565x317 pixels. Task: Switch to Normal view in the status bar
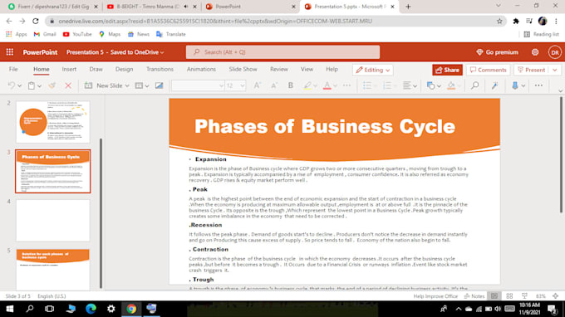coord(494,296)
